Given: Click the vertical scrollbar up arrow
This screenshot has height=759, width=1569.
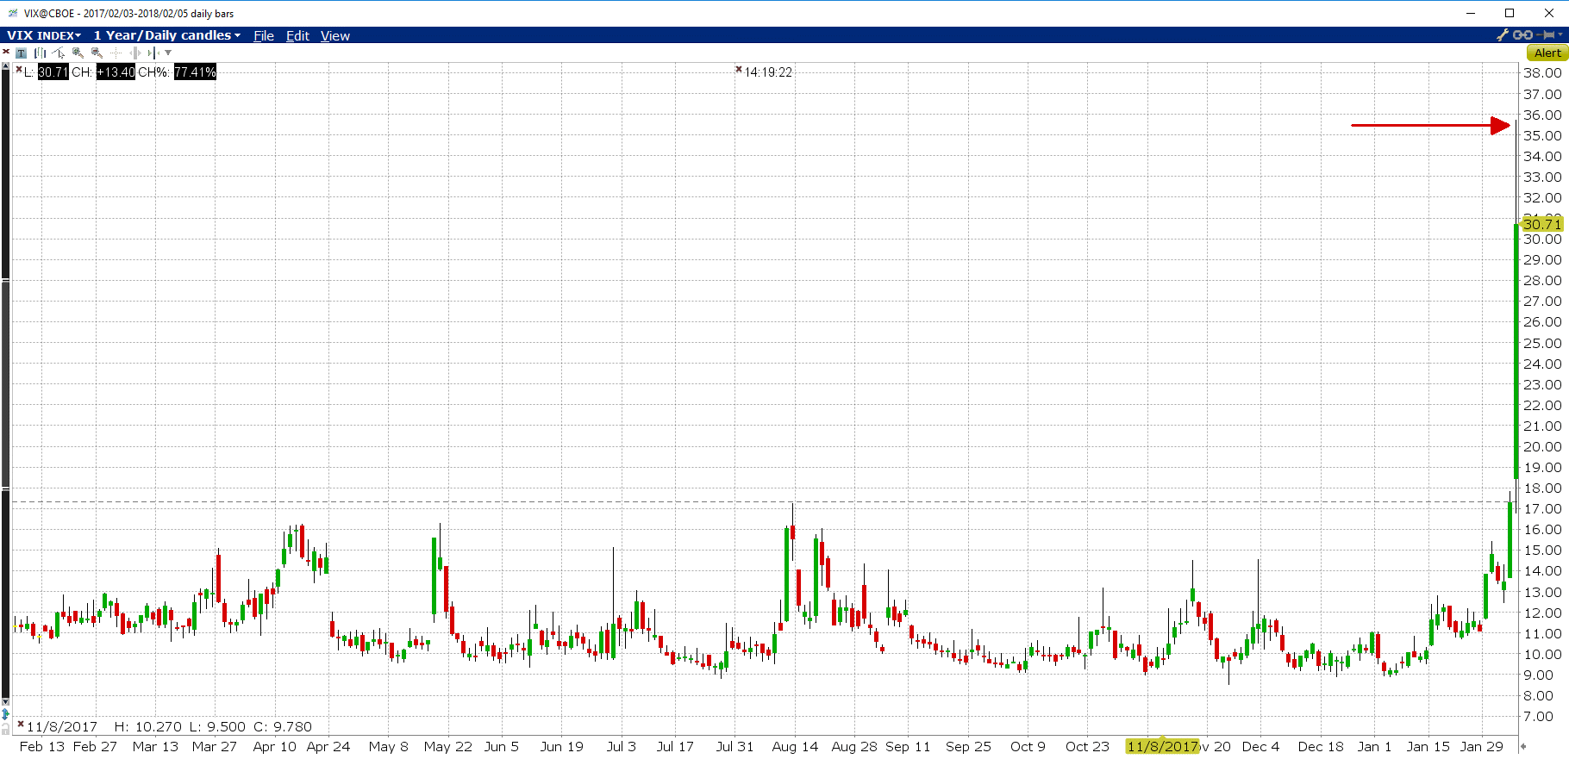Looking at the screenshot, I should [x=5, y=66].
